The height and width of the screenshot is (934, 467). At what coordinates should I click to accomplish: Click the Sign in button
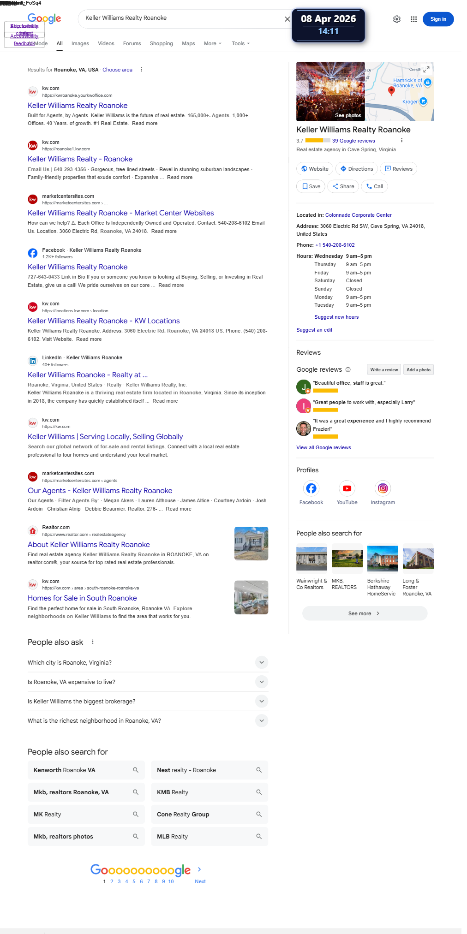(438, 19)
